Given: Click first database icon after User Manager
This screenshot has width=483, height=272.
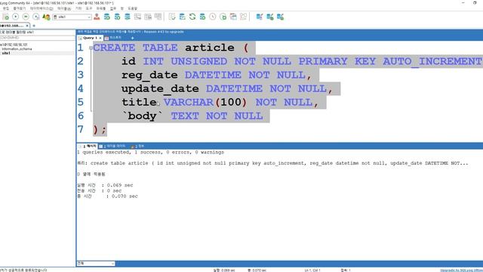Looking at the screenshot, I should 107,17.
